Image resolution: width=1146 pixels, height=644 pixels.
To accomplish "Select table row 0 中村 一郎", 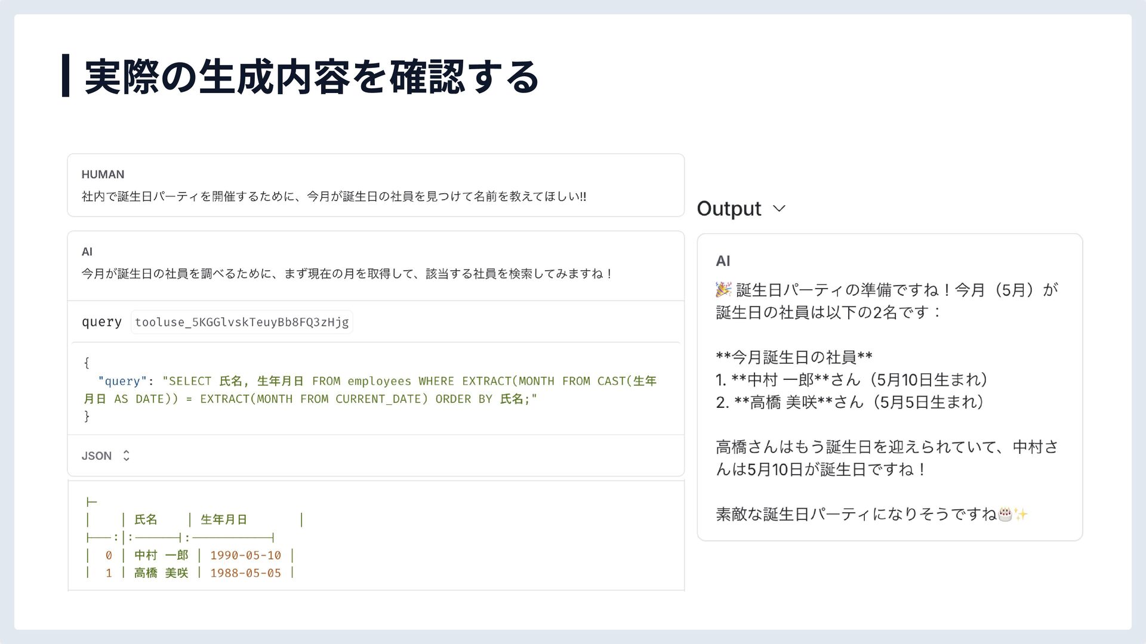I will [161, 555].
